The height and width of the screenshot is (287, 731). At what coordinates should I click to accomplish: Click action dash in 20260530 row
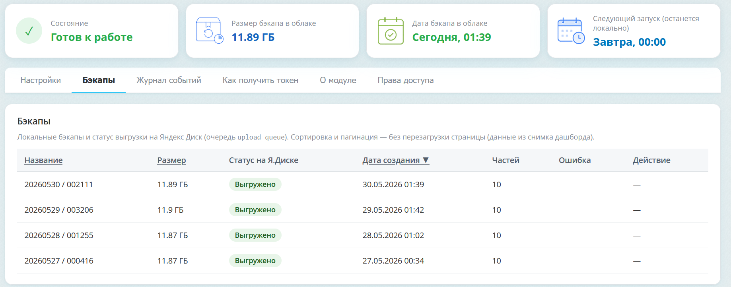tap(637, 185)
